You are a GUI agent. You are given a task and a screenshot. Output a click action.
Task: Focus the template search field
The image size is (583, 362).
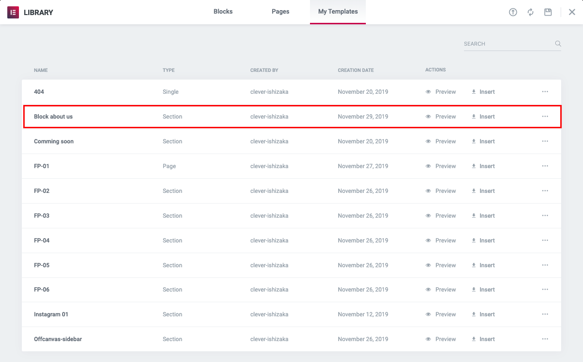tap(508, 44)
